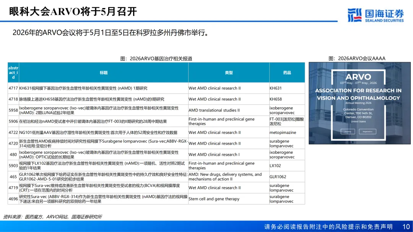Viewport: 413px width, 232px height.
Task: Click abstract id 4696 cell
Action: click(x=13, y=199)
